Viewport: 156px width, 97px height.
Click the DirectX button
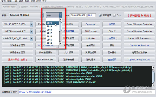point(112,31)
